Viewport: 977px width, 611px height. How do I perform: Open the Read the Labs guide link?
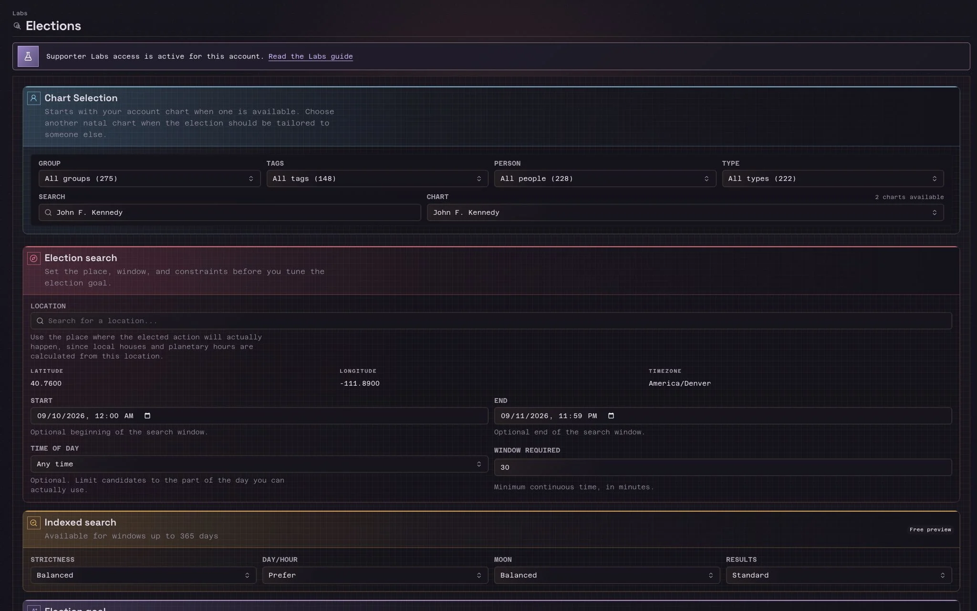(311, 56)
